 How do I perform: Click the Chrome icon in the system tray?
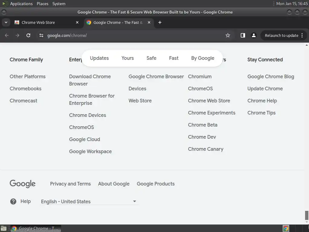286,228
